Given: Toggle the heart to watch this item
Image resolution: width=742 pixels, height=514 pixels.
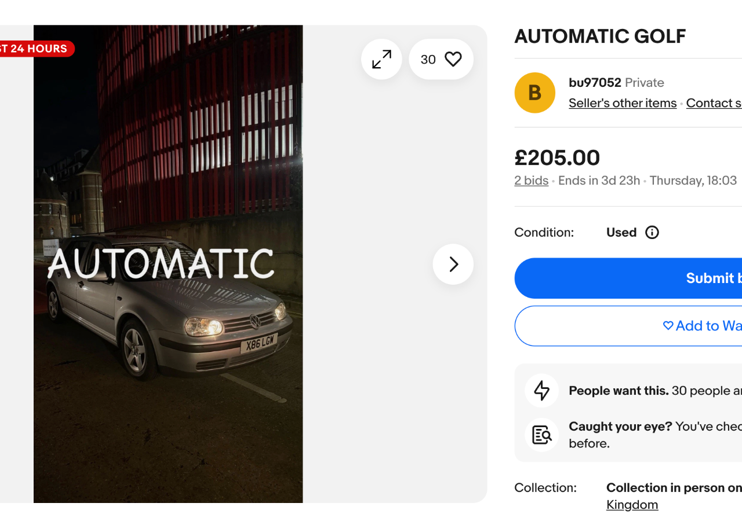Looking at the screenshot, I should [453, 59].
